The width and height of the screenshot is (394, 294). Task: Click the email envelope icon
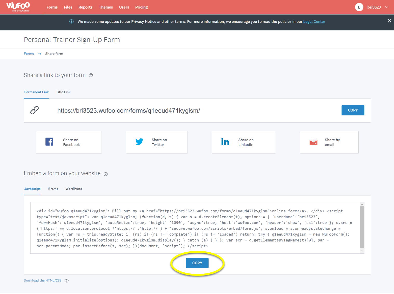(x=313, y=142)
